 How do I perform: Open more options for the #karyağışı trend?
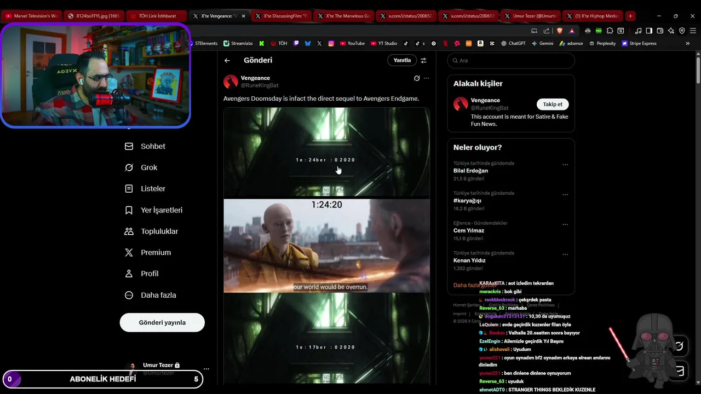coord(565,195)
